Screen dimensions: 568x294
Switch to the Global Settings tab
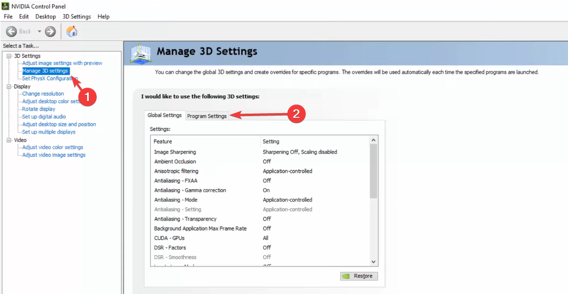click(x=165, y=115)
